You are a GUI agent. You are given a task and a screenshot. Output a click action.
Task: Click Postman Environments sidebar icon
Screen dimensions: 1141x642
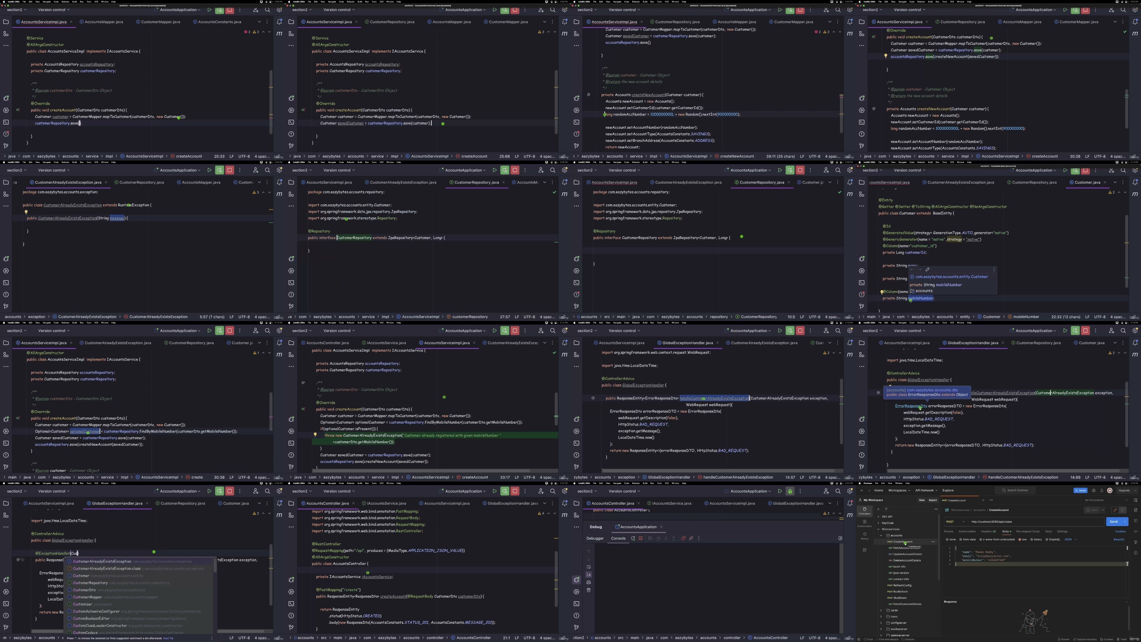pos(864,523)
